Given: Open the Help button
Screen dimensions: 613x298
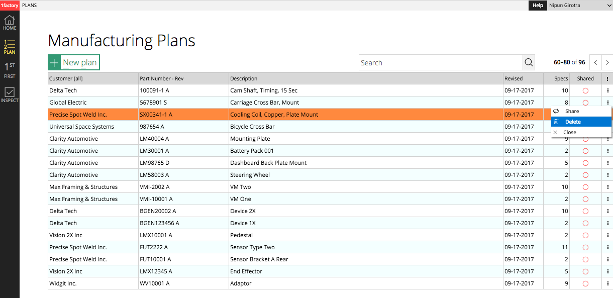Looking at the screenshot, I should point(538,5).
